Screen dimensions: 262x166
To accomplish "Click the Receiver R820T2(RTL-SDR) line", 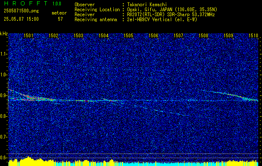I will point(171,15).
